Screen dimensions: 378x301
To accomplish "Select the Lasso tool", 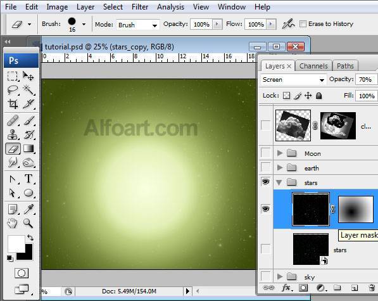I will pyautogui.click(x=13, y=90).
